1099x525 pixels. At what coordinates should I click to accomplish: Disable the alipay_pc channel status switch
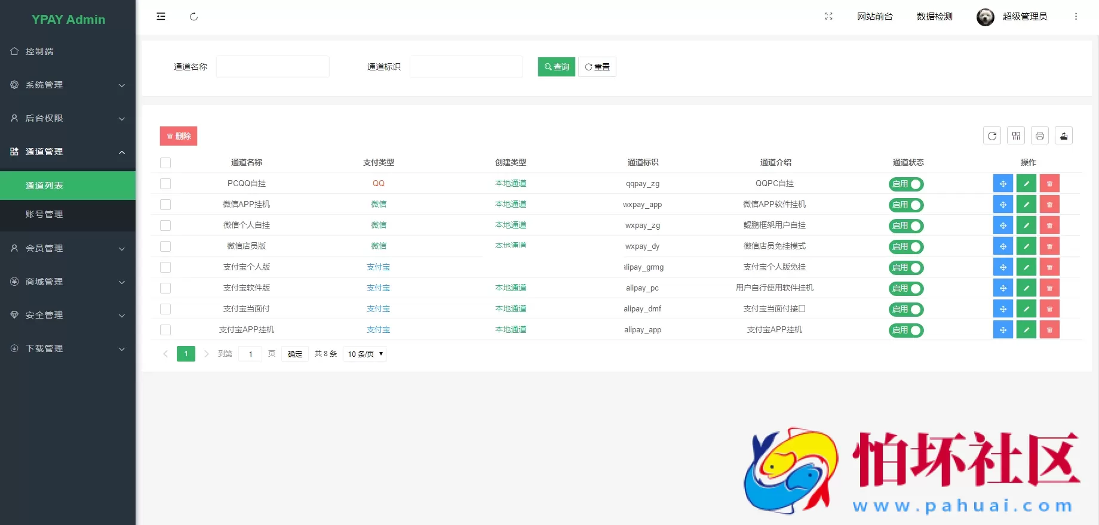coord(906,289)
